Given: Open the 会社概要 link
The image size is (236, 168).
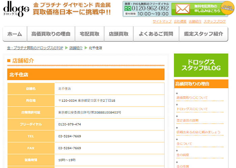Looking at the screenshot, I should (180, 22).
